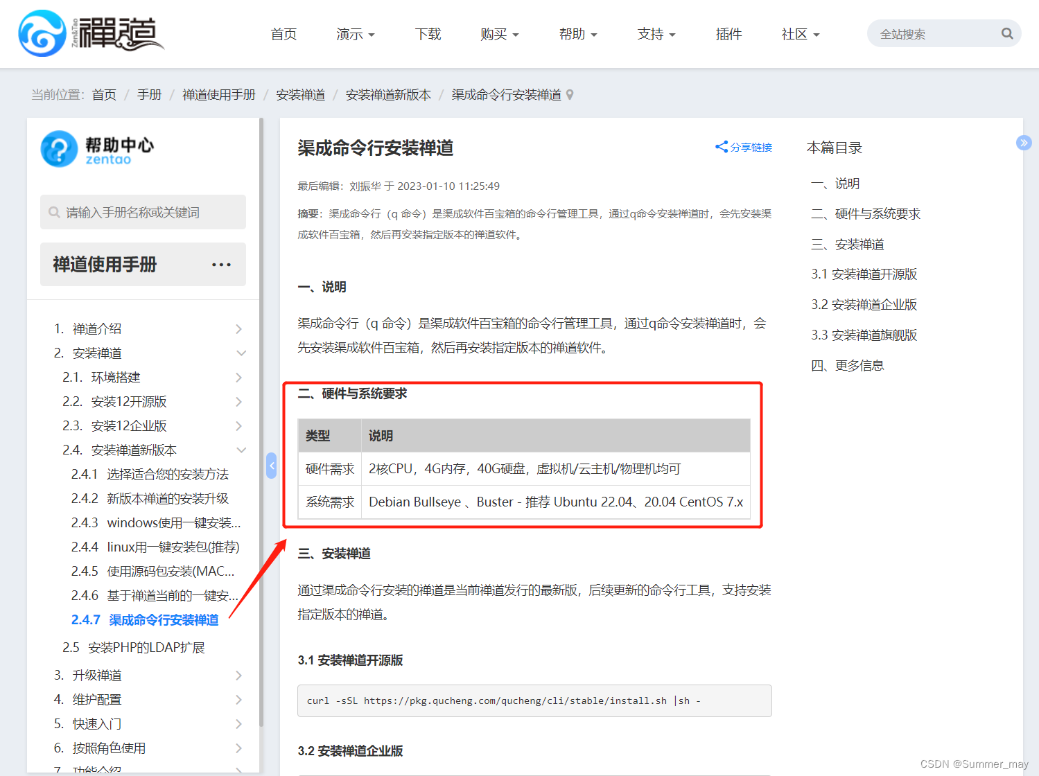The width and height of the screenshot is (1039, 776).
Task: Click 安装禅道 in the breadcrumb
Action: (x=301, y=95)
